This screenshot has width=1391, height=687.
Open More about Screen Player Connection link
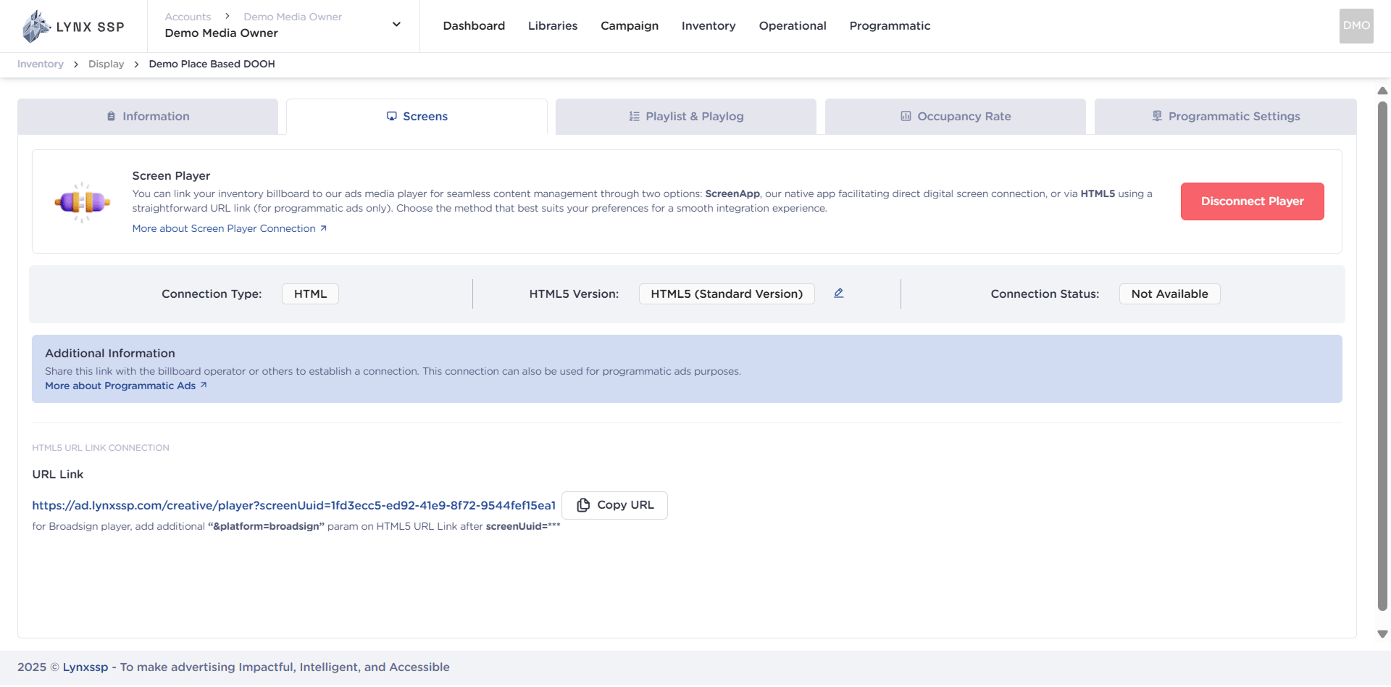(230, 228)
